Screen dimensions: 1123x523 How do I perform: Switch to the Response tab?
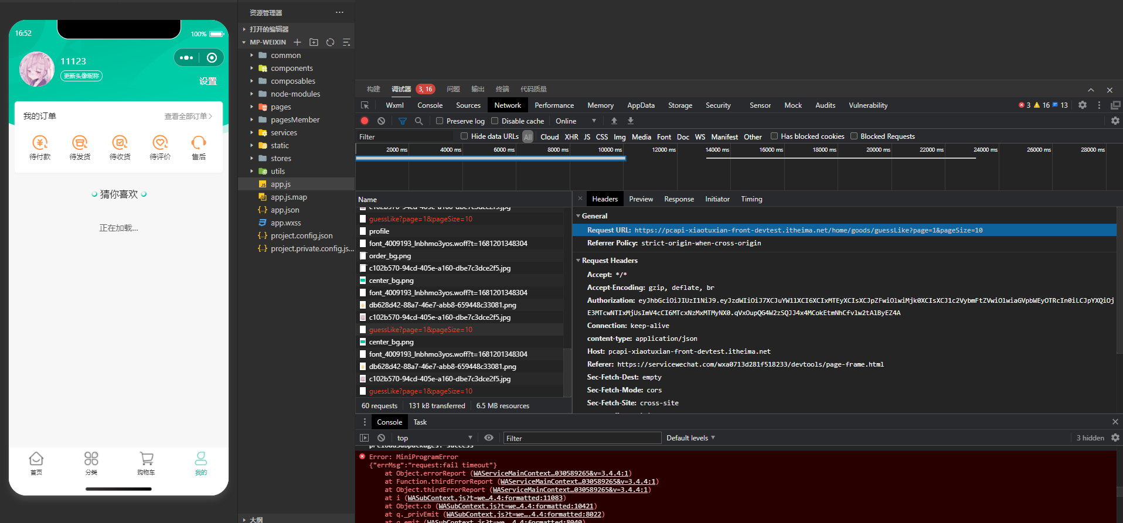[679, 199]
